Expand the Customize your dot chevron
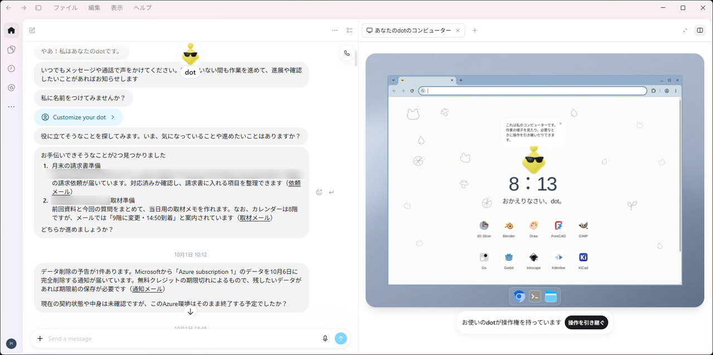This screenshot has height=355, width=713. pyautogui.click(x=113, y=117)
